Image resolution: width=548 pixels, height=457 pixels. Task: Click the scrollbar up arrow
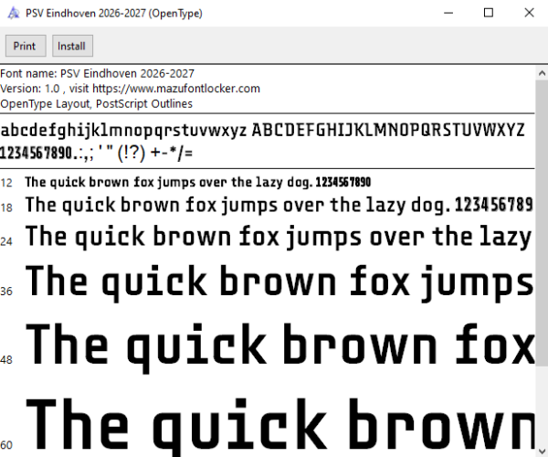coord(542,73)
